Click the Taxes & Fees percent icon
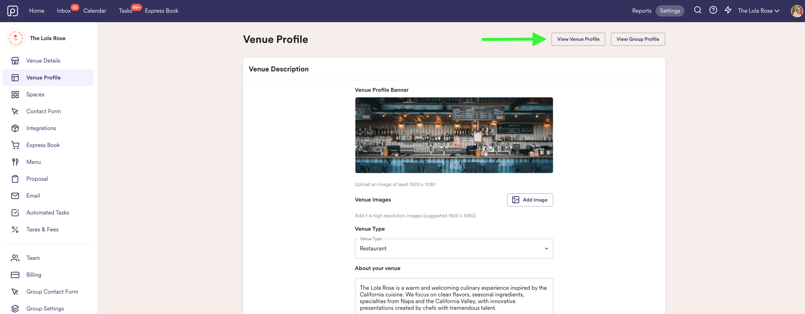Screen dimensions: 805x314 click(15, 230)
